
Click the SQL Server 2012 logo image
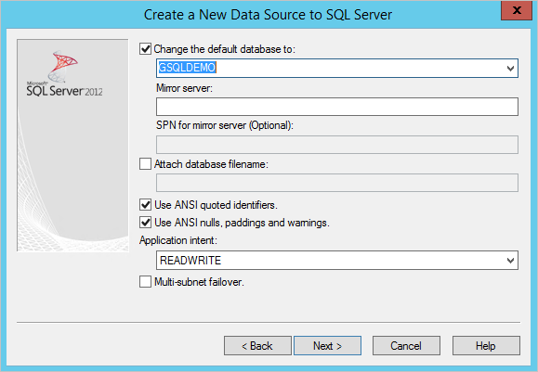click(64, 73)
